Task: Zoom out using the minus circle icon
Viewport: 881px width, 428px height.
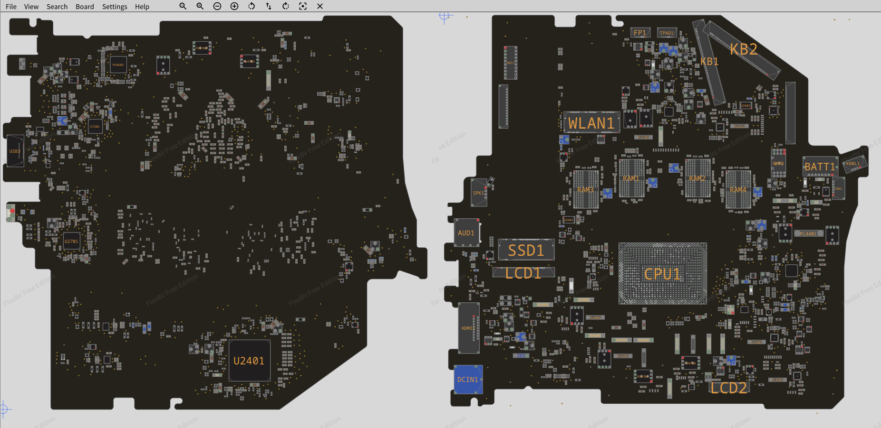Action: click(217, 6)
